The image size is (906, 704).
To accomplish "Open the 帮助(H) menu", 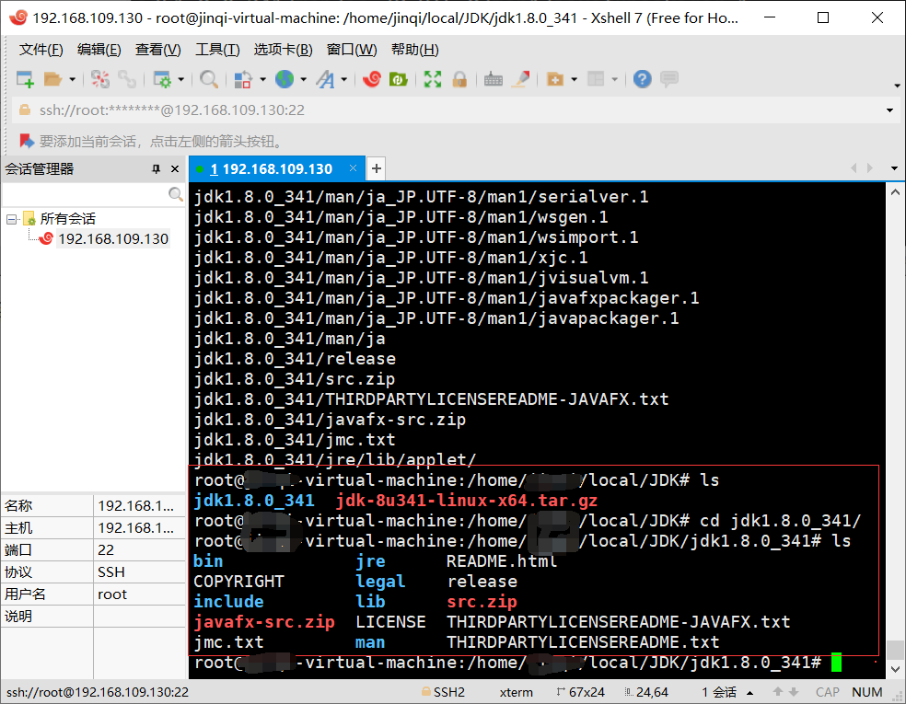I will 415,50.
